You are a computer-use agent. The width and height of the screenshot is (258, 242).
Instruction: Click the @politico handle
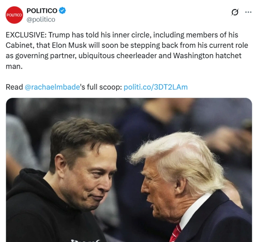pyautogui.click(x=41, y=19)
